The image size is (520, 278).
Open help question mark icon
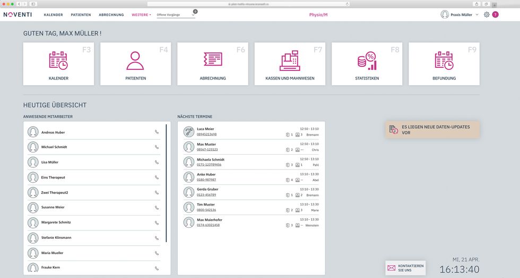pyautogui.click(x=495, y=15)
